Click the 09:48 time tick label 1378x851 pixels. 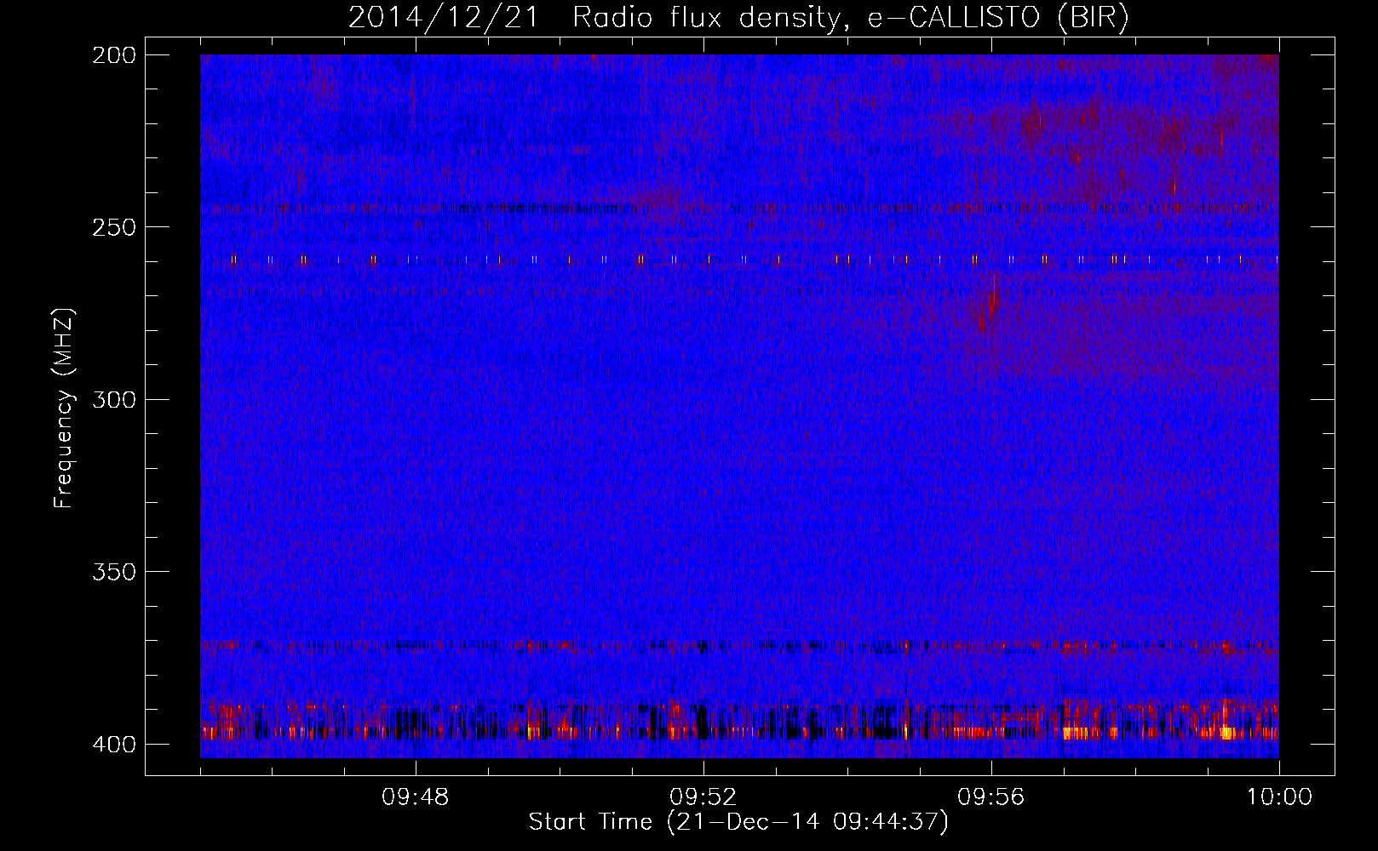click(416, 797)
